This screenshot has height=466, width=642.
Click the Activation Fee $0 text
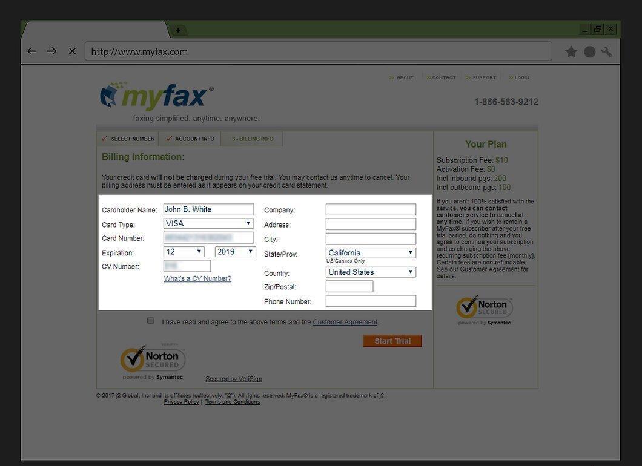466,169
